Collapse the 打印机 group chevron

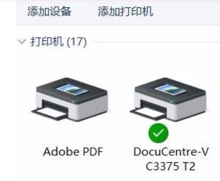pos(22,42)
